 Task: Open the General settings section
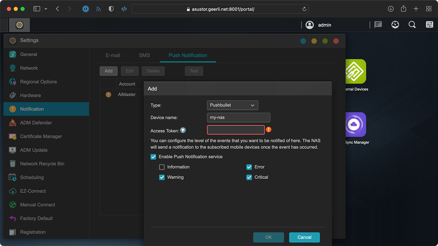pos(46,54)
